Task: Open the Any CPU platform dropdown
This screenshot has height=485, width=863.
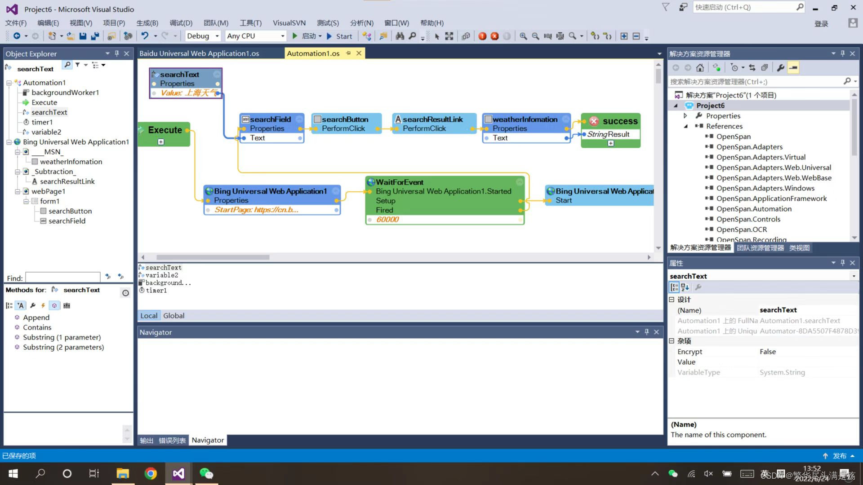Action: click(x=282, y=36)
